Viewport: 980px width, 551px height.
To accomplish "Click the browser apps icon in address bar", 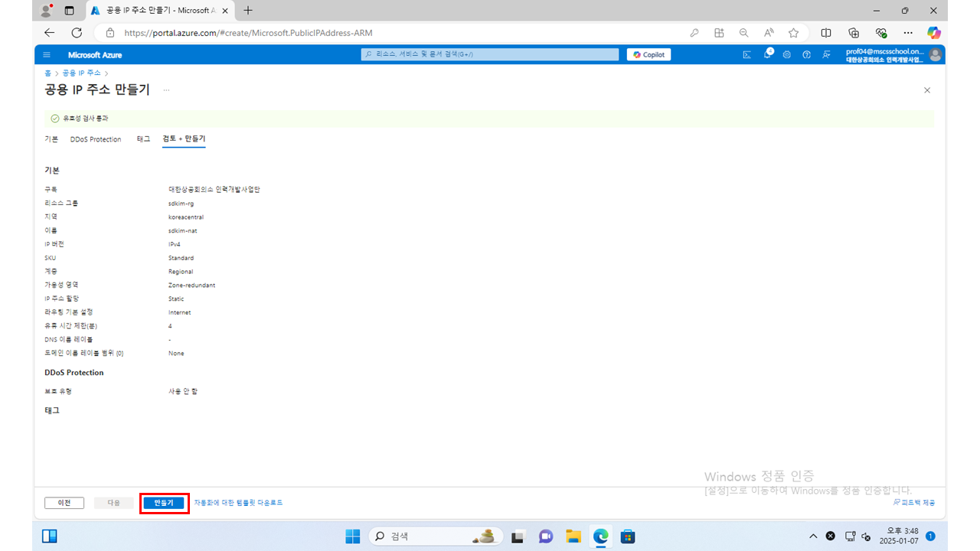I will click(x=719, y=33).
